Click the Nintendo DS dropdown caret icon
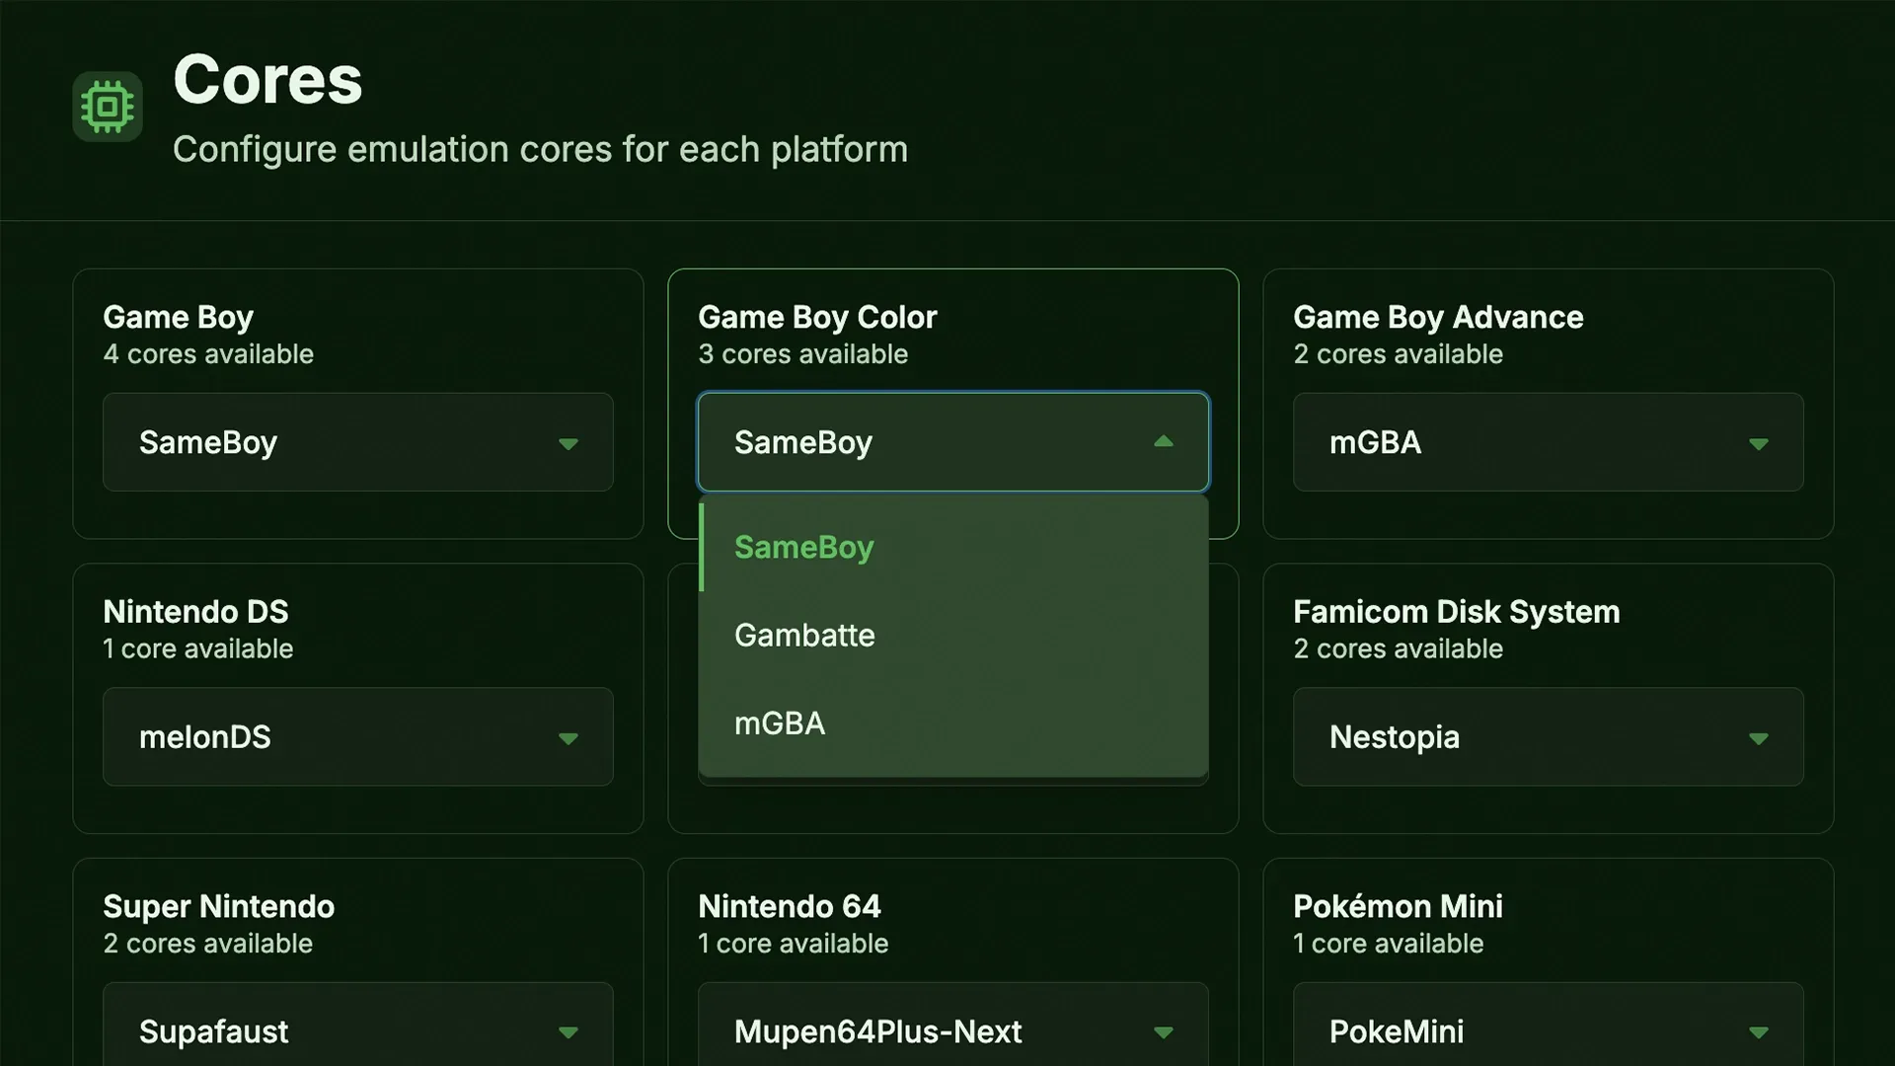1895x1066 pixels. [568, 738]
